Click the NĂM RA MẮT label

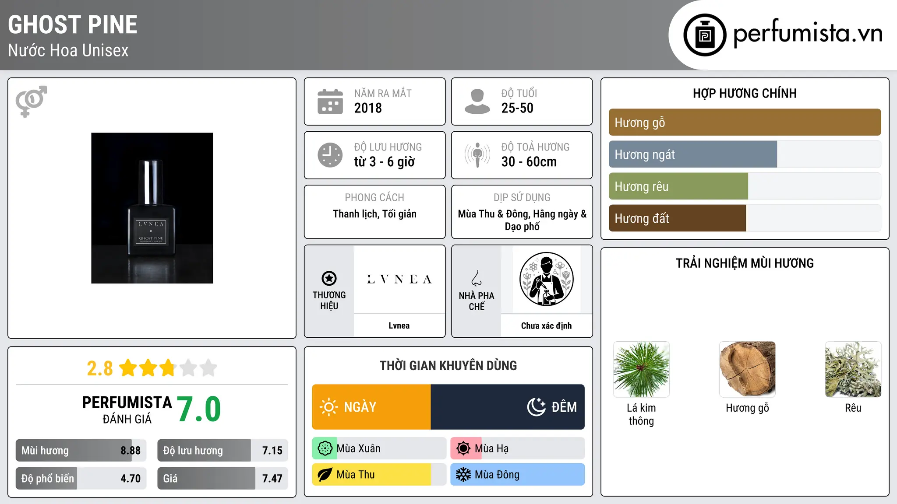(x=383, y=93)
